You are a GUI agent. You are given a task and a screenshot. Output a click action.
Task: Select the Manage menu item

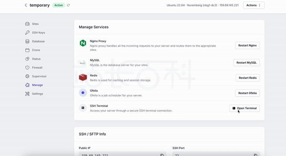click(x=37, y=85)
